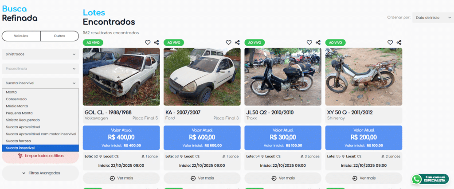Choose Média Monta from dropdown list
This screenshot has width=454, height=189.
point(17,106)
